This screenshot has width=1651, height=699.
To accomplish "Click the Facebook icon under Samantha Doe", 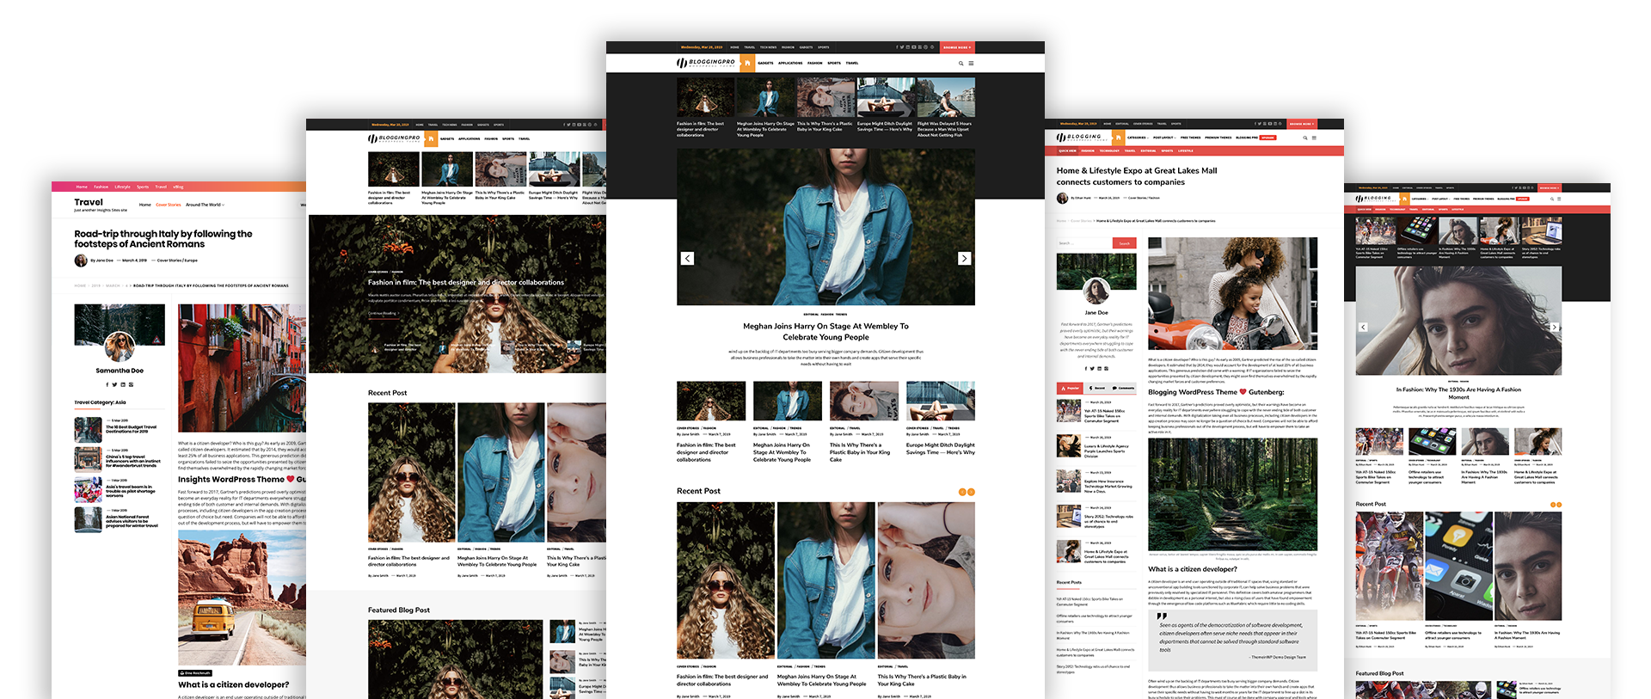I will click(x=107, y=384).
